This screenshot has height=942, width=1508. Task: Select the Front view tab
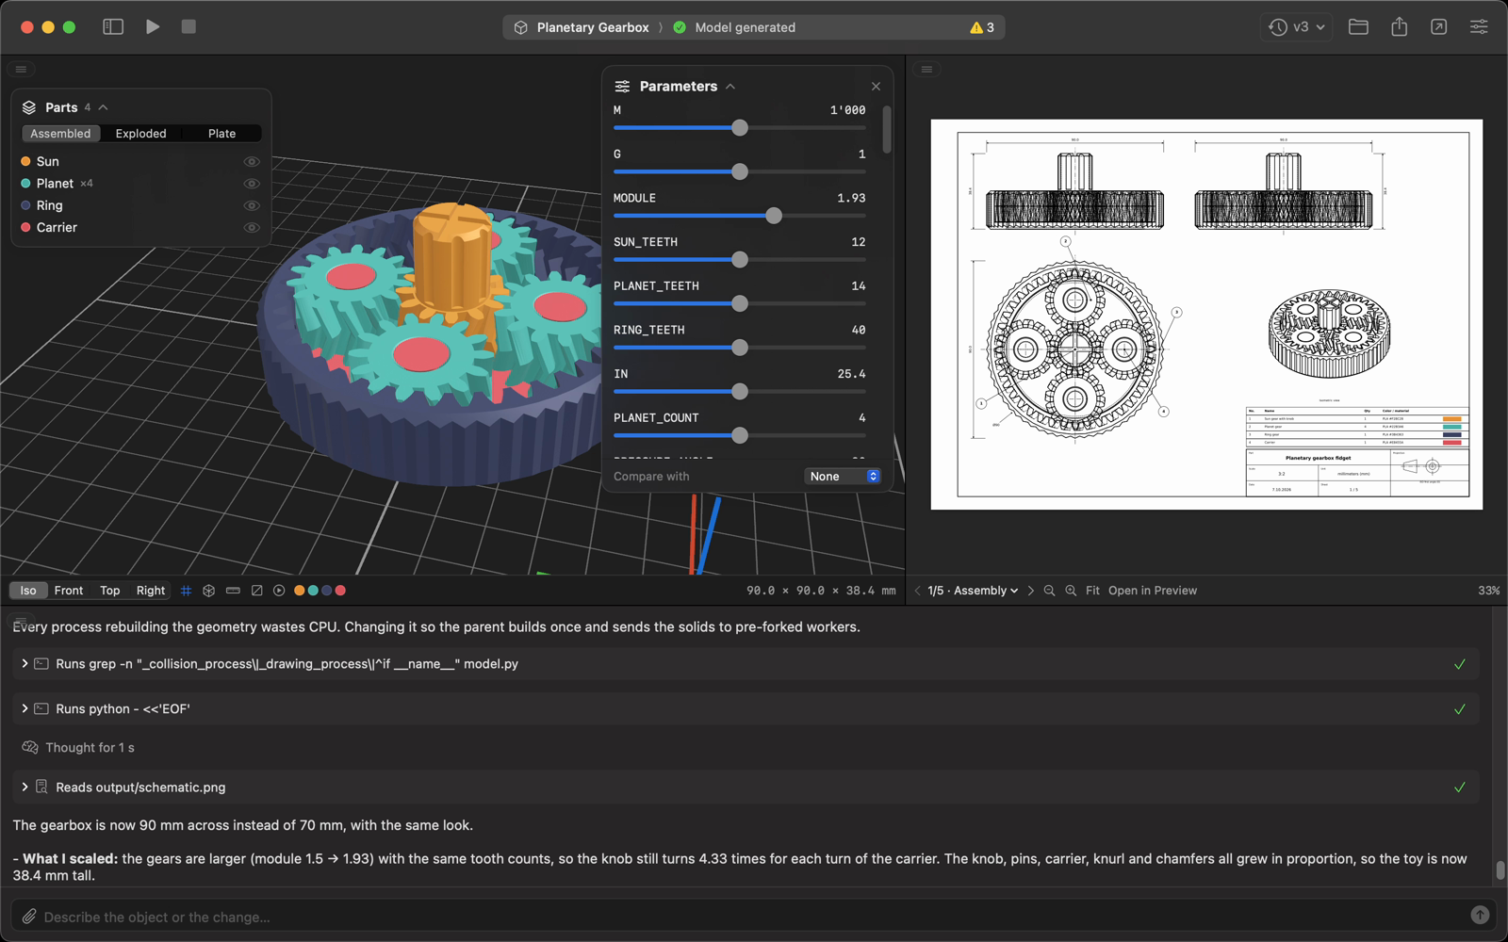[69, 591]
